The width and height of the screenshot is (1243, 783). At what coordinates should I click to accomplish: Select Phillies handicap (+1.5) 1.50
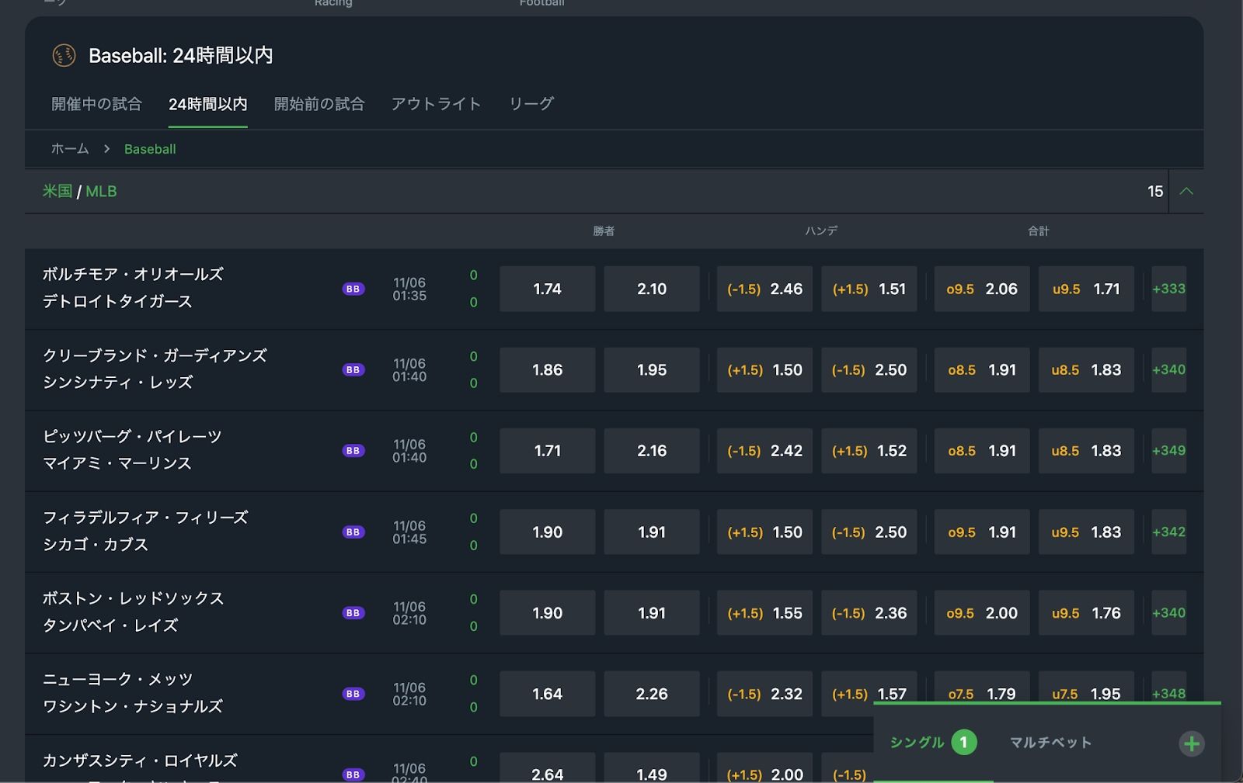pos(764,532)
